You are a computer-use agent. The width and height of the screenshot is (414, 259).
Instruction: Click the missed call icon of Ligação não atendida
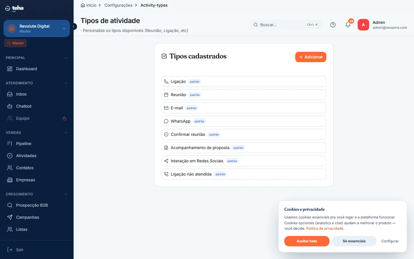(x=166, y=174)
